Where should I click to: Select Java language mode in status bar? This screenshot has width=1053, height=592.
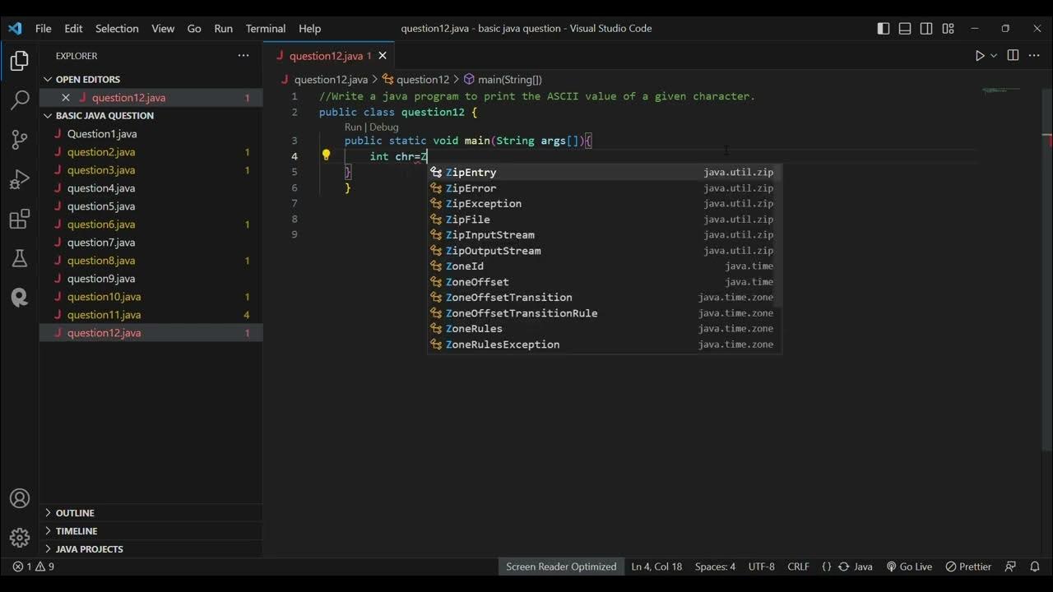(863, 567)
